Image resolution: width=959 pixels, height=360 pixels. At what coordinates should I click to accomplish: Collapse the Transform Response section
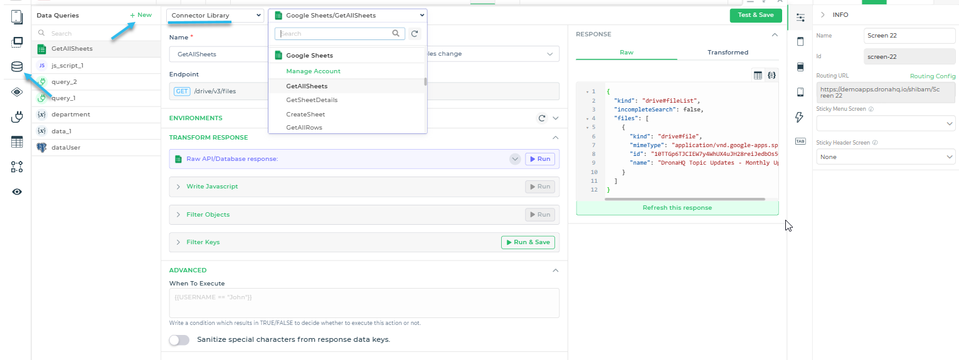pos(555,137)
